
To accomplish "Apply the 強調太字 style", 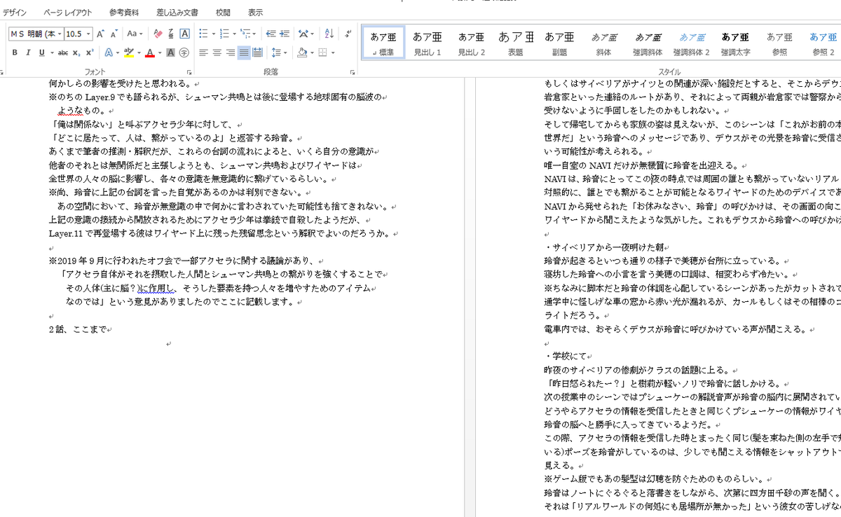I will [x=735, y=43].
